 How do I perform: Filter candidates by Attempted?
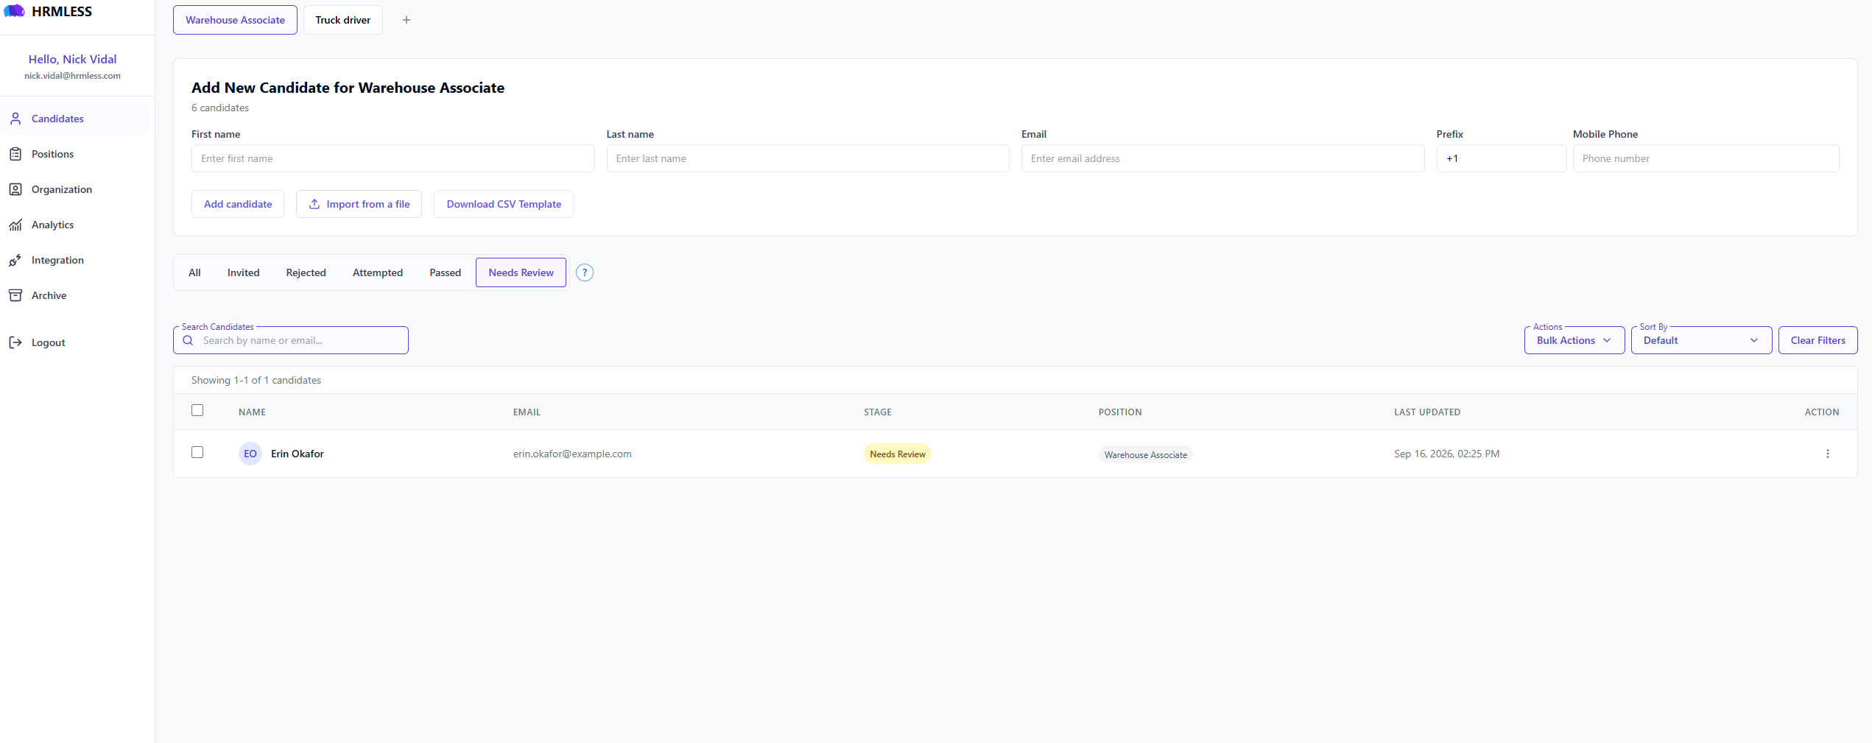pyautogui.click(x=378, y=272)
